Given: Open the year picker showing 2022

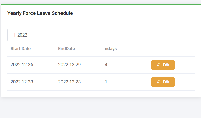Looking at the screenshot, I should [x=101, y=35].
